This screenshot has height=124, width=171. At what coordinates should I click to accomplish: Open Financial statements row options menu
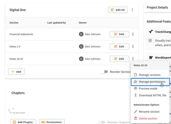[133, 34]
